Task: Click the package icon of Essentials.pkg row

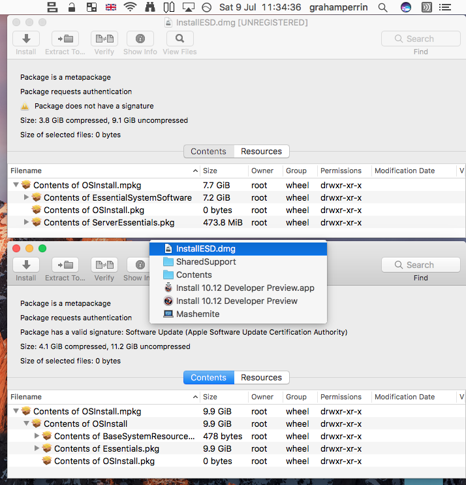Action: (47, 448)
